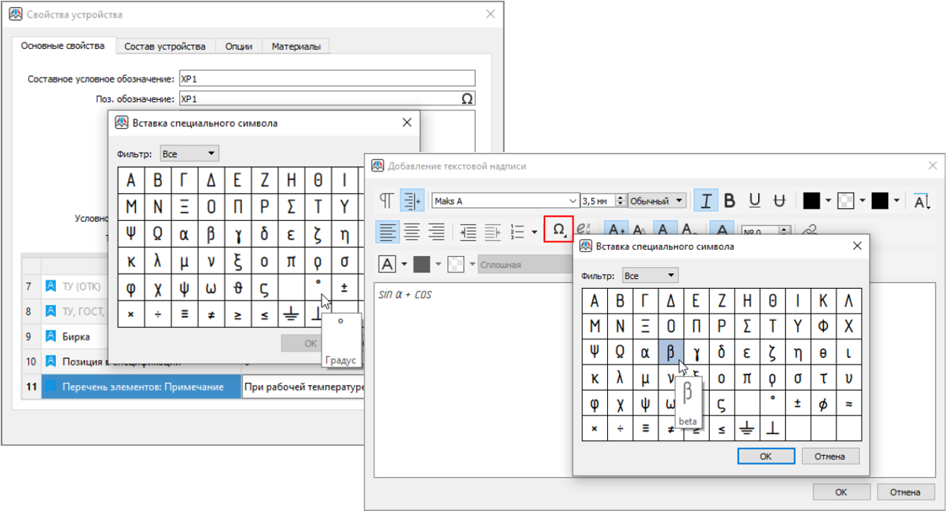947x511 pixels.
Task: Open the Материалы tab
Action: point(296,46)
